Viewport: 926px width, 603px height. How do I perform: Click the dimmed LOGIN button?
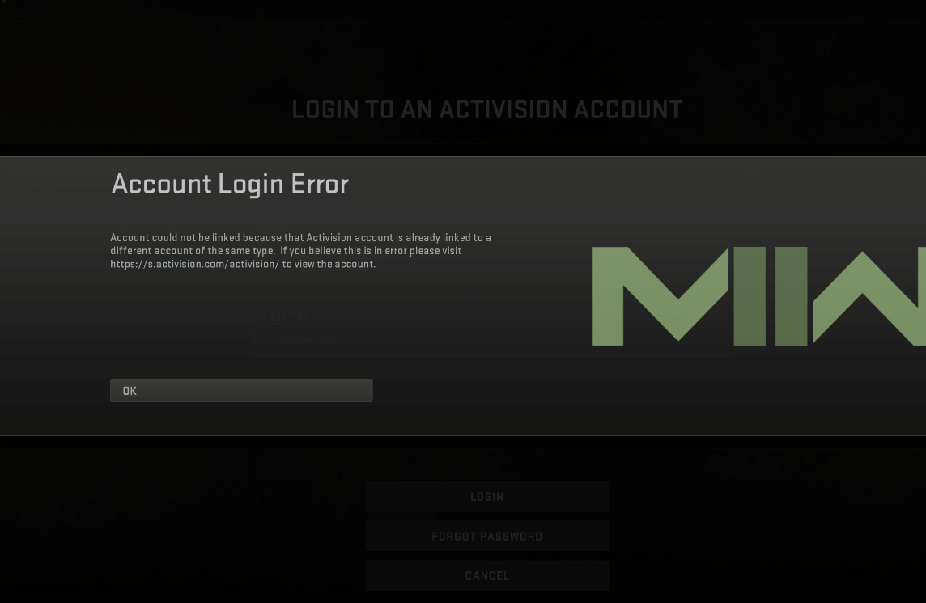click(x=486, y=496)
